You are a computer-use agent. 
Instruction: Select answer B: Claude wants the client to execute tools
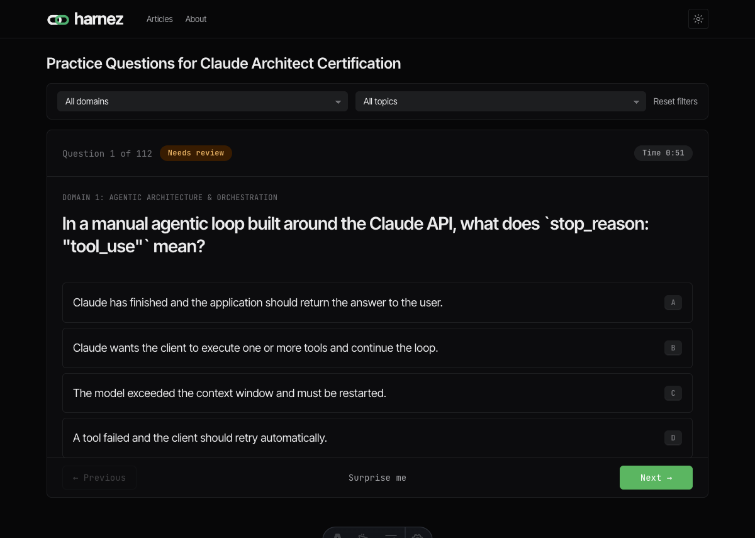click(x=377, y=348)
